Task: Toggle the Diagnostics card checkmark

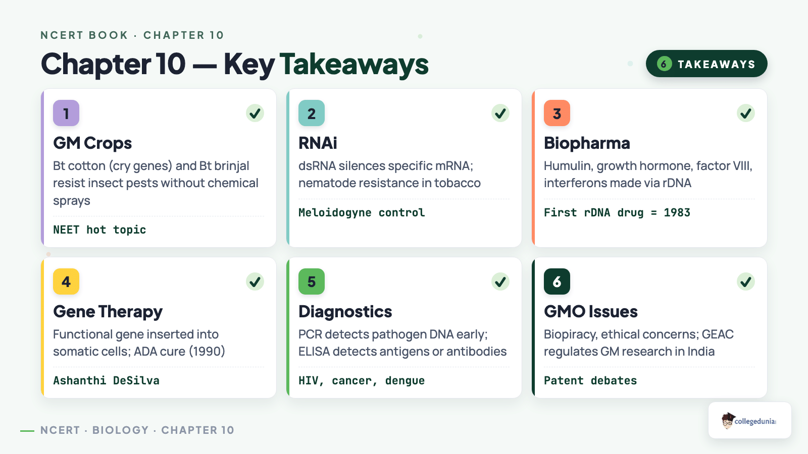Action: 500,281
